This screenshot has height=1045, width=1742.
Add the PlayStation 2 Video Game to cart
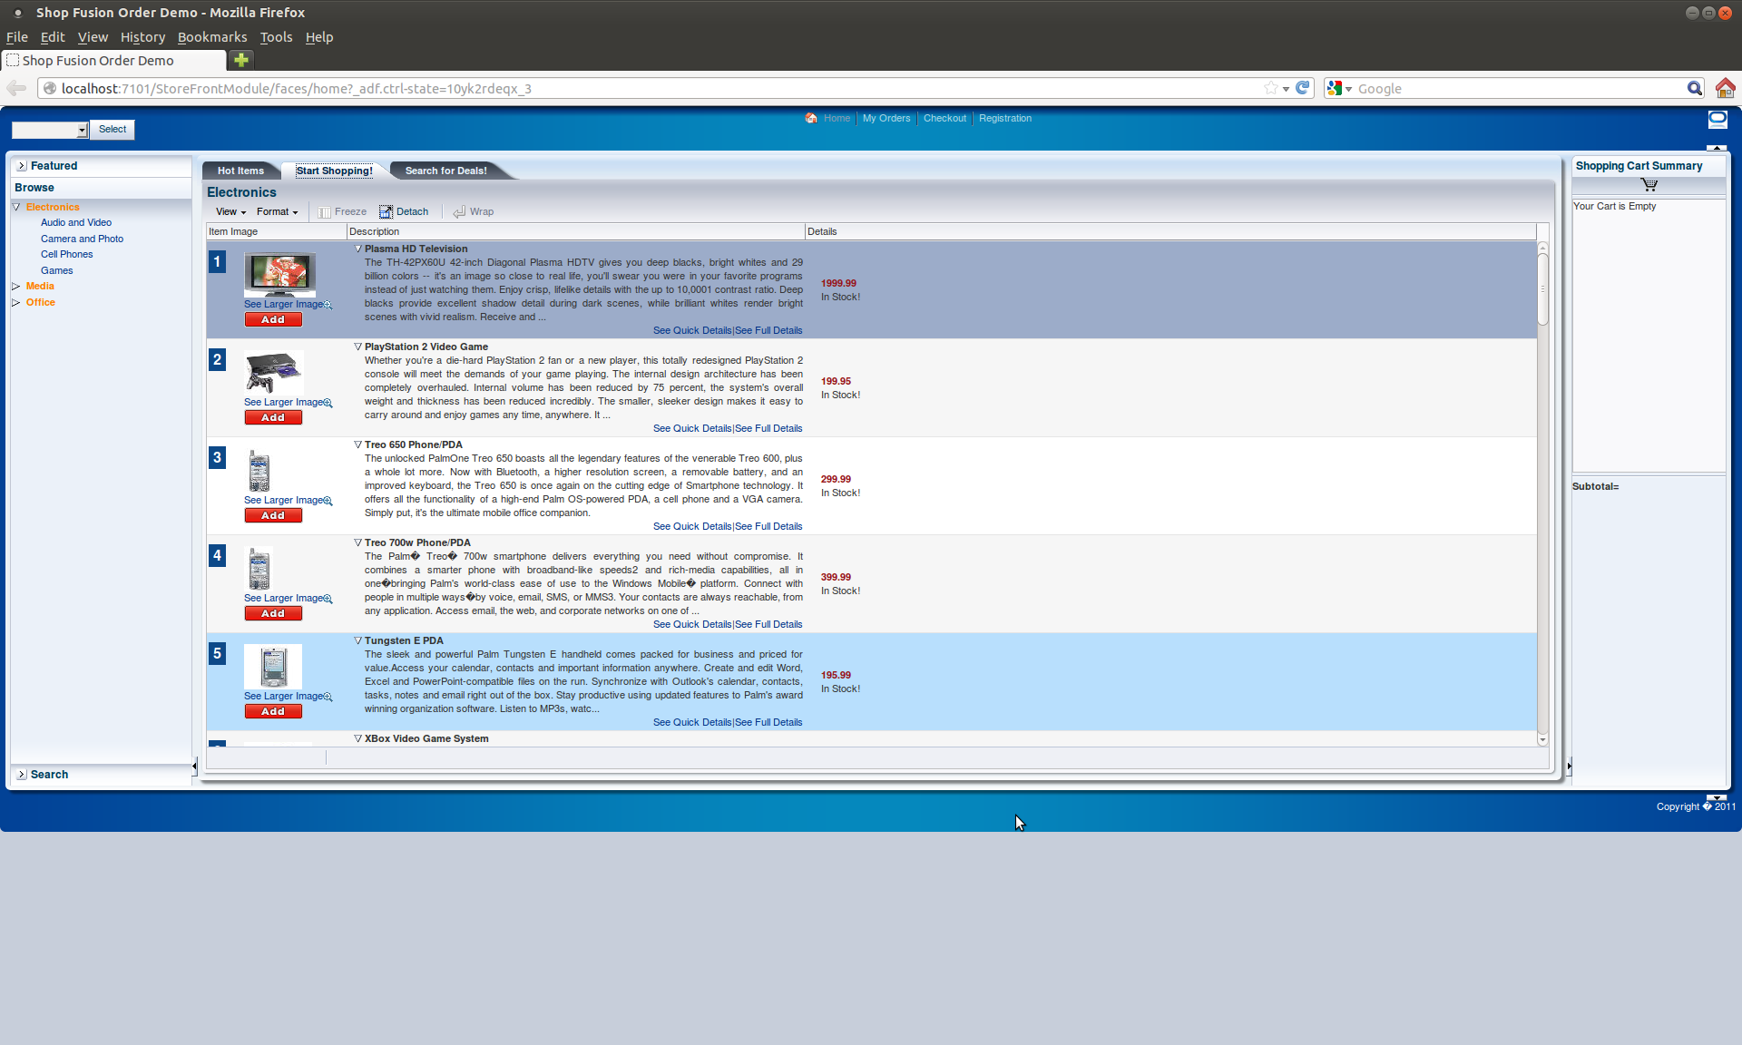coord(272,417)
